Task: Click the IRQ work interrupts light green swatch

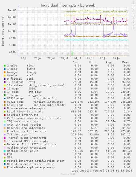Action: (x=5, y=121)
